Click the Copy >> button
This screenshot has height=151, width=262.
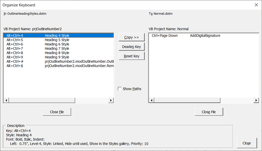coord(131,37)
